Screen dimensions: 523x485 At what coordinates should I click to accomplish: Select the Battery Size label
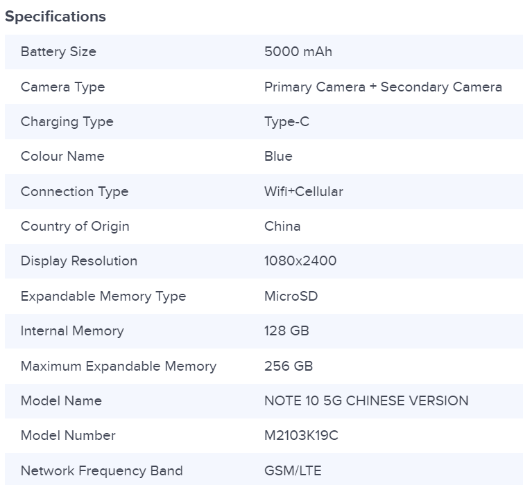[58, 52]
